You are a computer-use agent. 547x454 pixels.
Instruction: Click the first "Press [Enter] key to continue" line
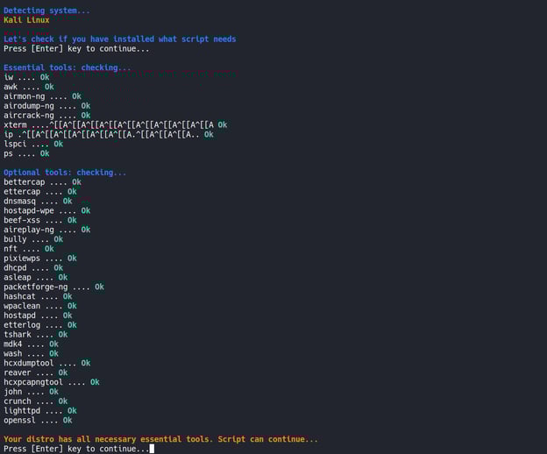pos(76,49)
